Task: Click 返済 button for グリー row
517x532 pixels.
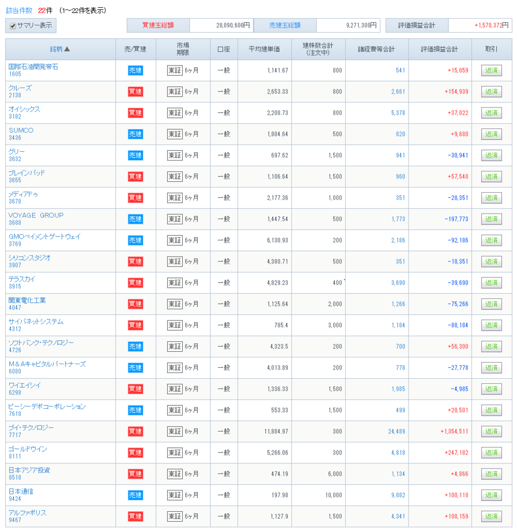Action: tap(491, 155)
